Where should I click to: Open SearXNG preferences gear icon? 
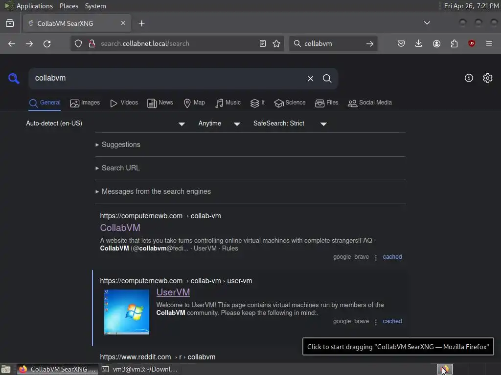[x=488, y=78]
